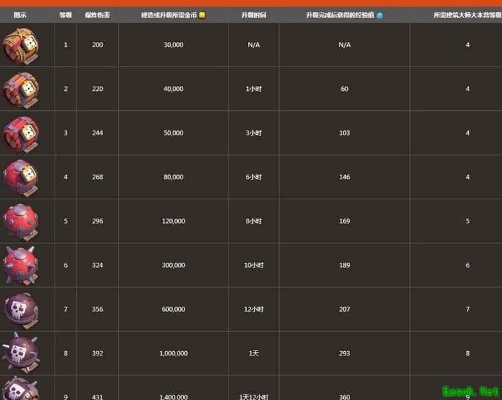Click the 爆炸伤害 column header

point(97,15)
